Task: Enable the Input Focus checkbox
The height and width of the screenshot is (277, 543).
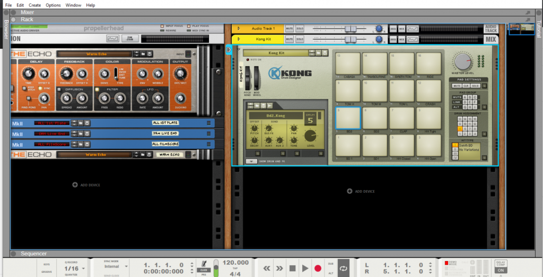Action: tap(162, 26)
